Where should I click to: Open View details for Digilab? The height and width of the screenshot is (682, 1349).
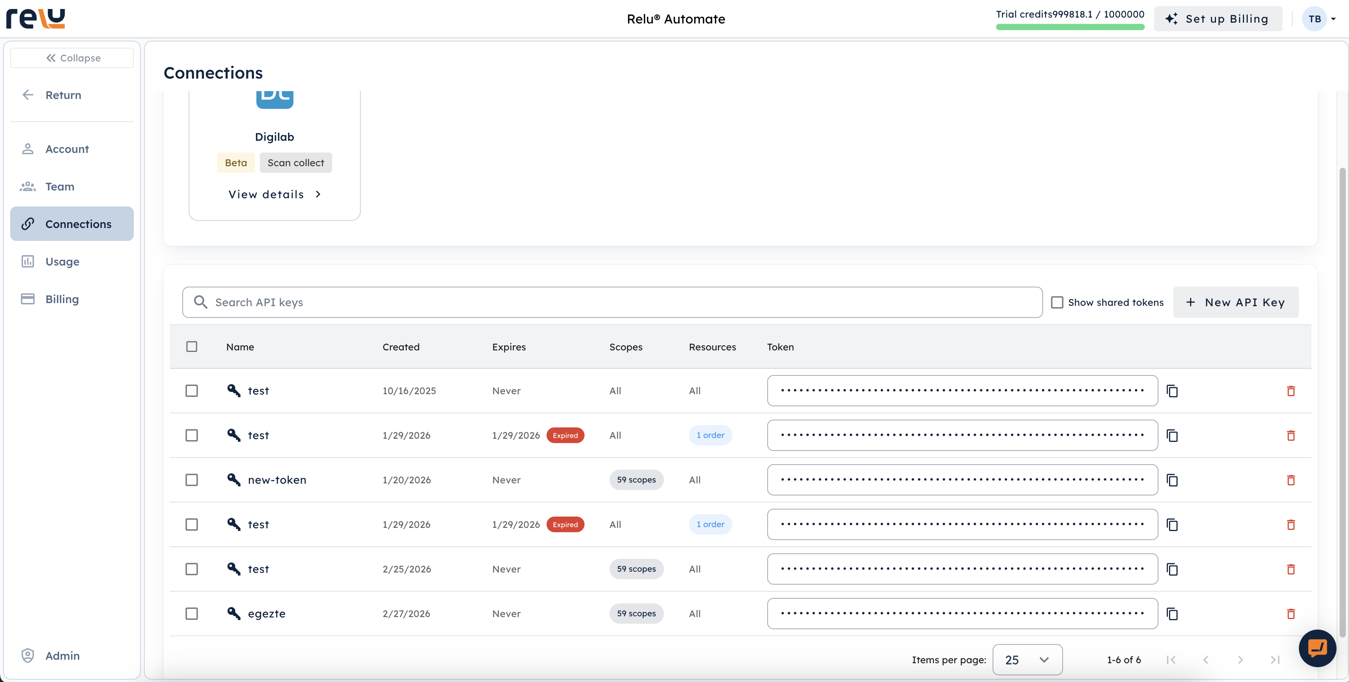pos(274,194)
